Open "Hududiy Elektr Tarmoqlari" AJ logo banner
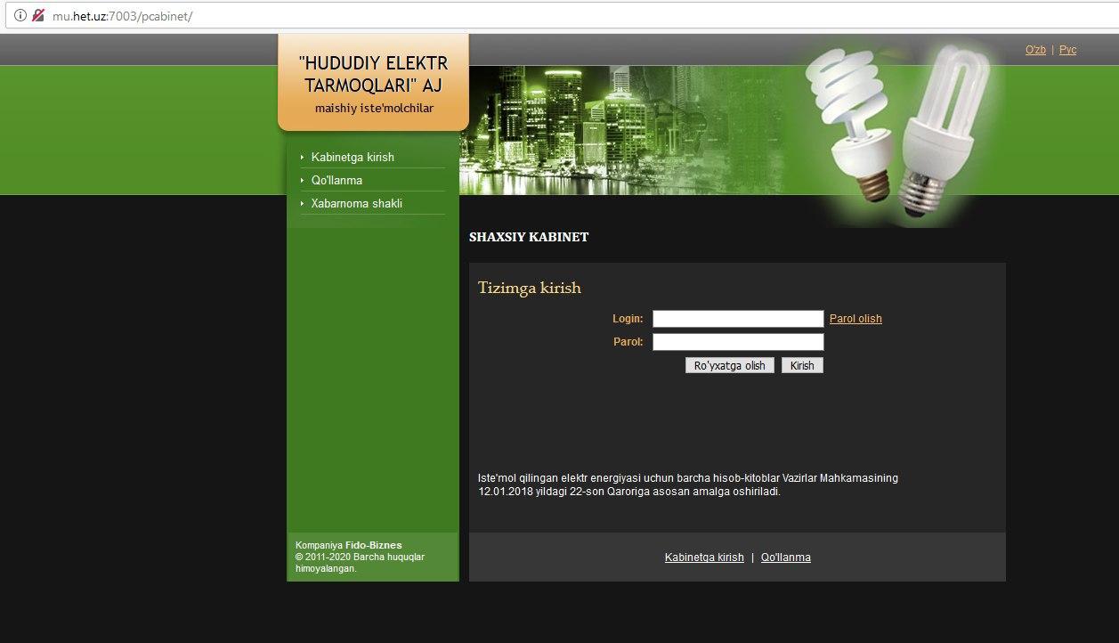This screenshot has height=643, width=1119. point(373,82)
